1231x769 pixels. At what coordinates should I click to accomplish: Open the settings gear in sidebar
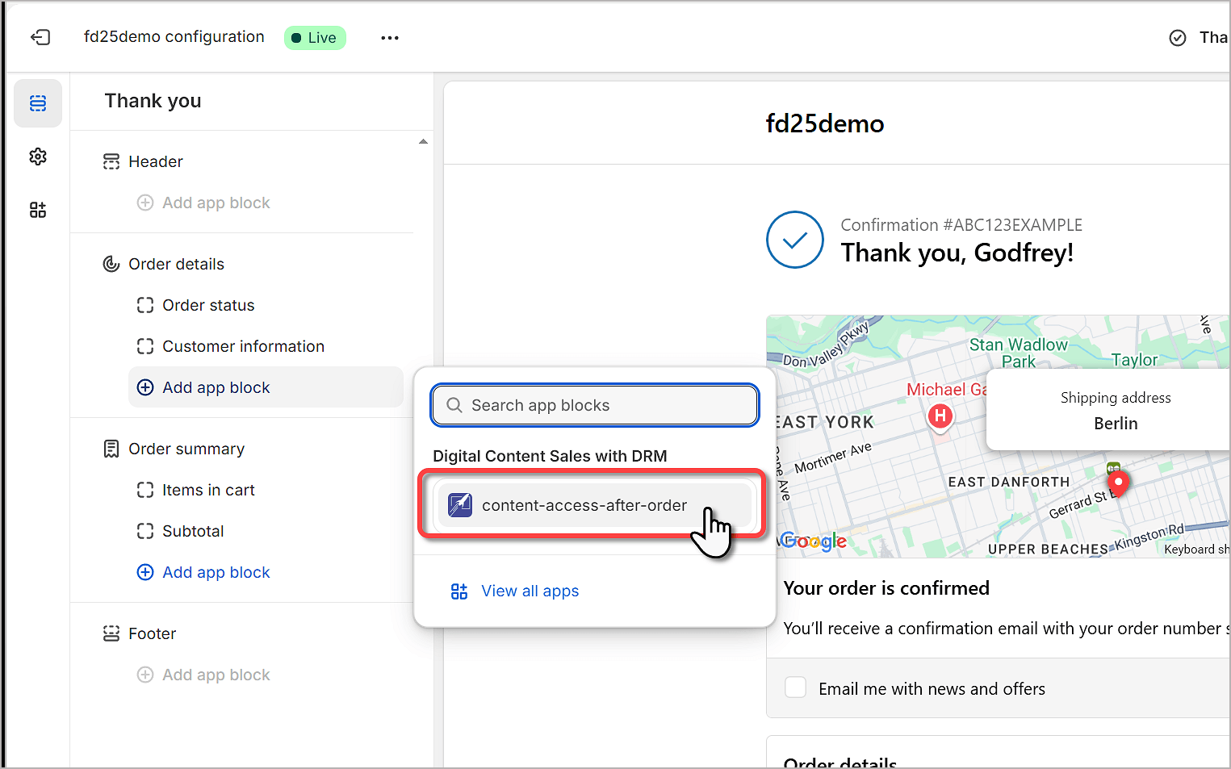pos(38,157)
